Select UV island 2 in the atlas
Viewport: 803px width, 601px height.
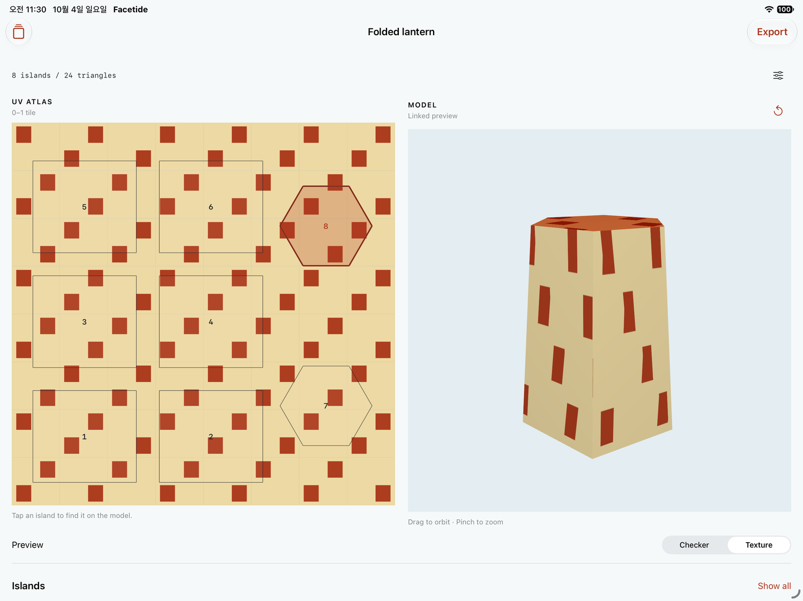pos(211,436)
